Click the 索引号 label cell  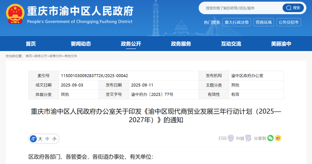pyautogui.click(x=44, y=76)
